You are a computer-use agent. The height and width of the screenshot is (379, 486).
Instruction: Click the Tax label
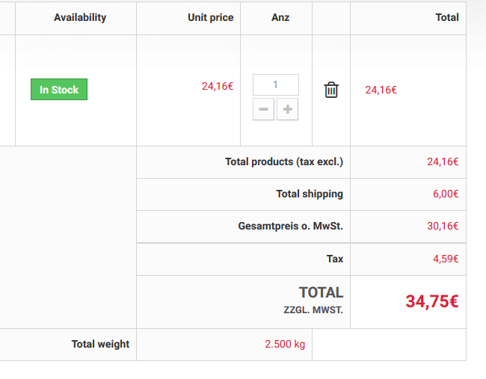(x=335, y=259)
